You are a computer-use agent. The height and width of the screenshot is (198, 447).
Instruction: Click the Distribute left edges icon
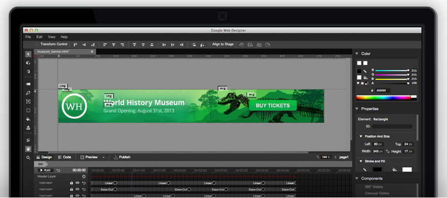click(x=164, y=44)
